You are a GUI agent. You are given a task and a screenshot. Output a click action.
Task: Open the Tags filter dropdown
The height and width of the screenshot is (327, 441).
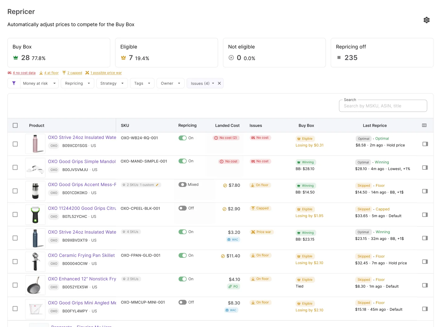[x=142, y=83]
